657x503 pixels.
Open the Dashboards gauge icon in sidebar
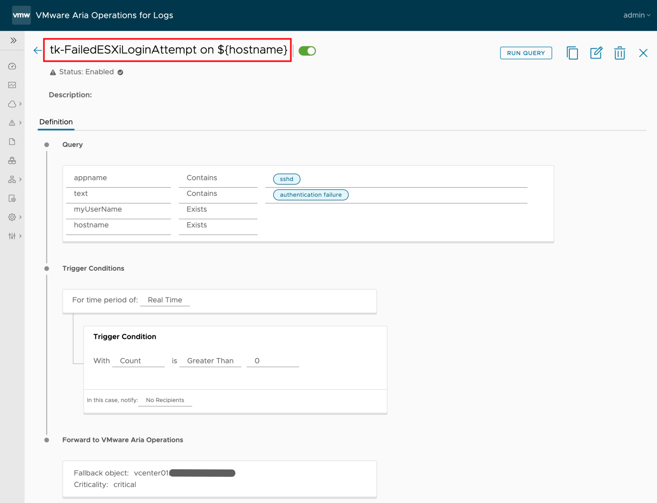[12, 66]
